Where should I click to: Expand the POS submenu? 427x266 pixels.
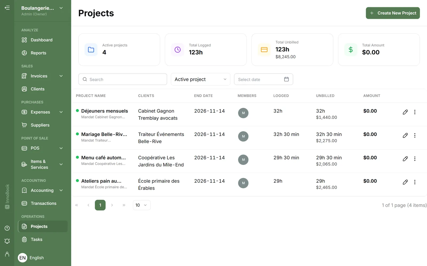pyautogui.click(x=61, y=148)
